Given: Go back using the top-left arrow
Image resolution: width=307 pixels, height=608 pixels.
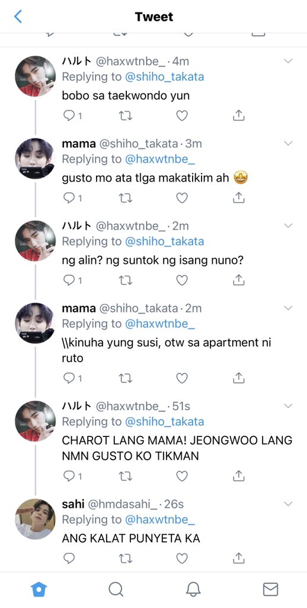Looking at the screenshot, I should click(18, 17).
